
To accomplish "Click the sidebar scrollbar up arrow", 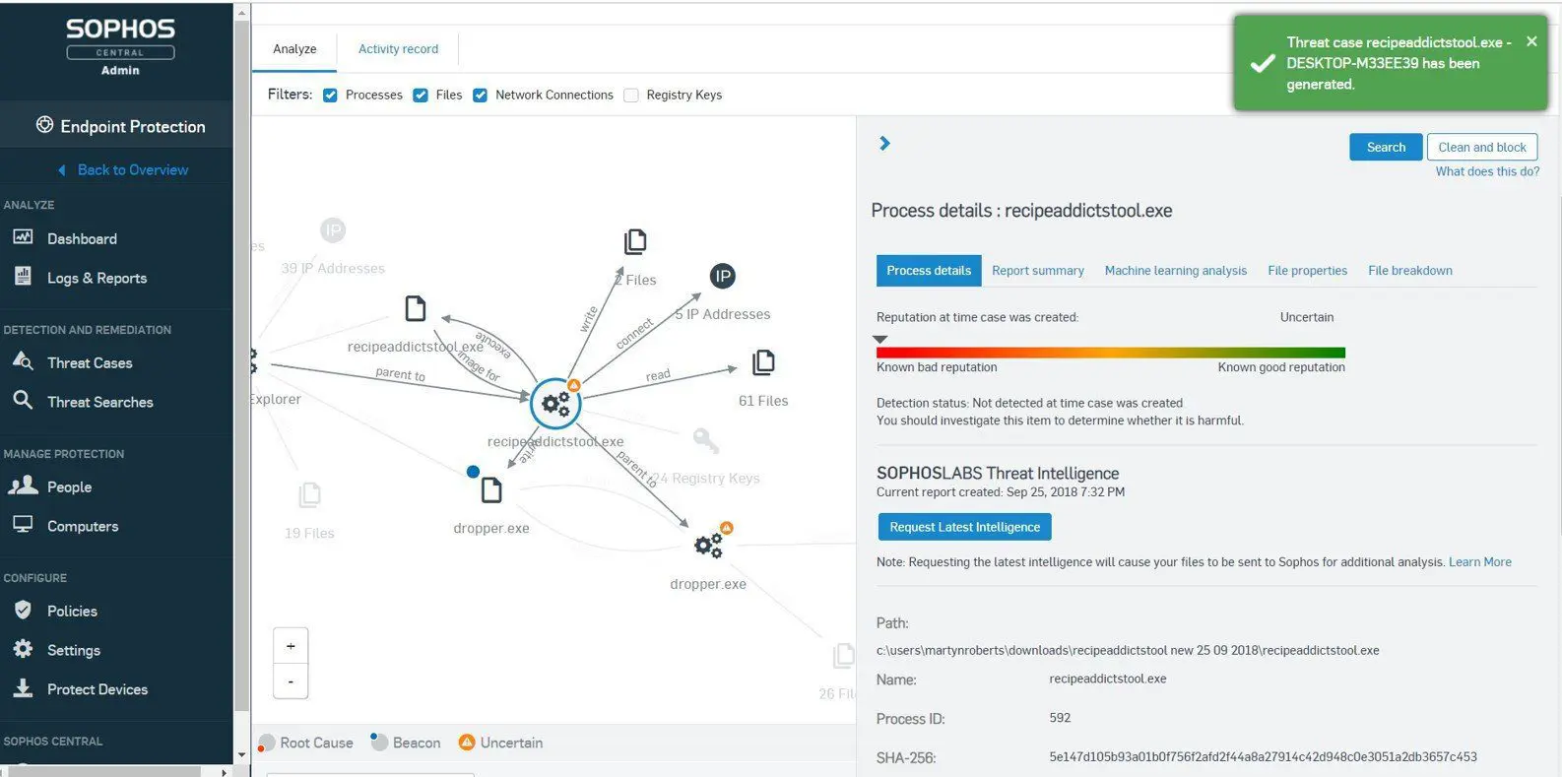I will coord(241,13).
